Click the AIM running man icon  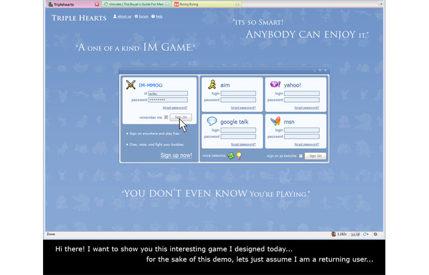click(212, 85)
